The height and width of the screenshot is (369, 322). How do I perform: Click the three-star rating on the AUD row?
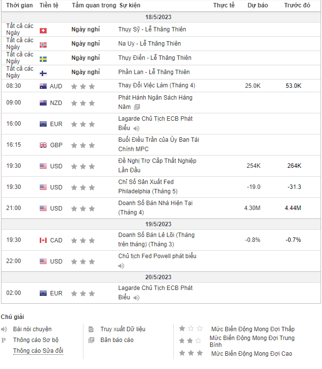tap(82, 86)
